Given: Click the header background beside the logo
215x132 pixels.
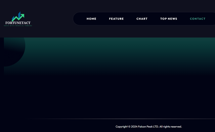Looking at the screenshot, I should (52, 19).
